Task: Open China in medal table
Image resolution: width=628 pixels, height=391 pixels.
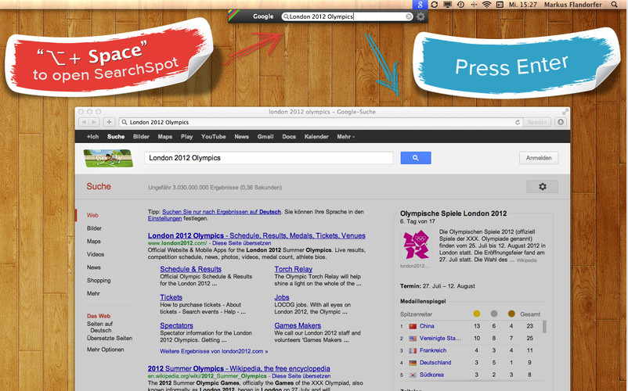Action: (427, 326)
